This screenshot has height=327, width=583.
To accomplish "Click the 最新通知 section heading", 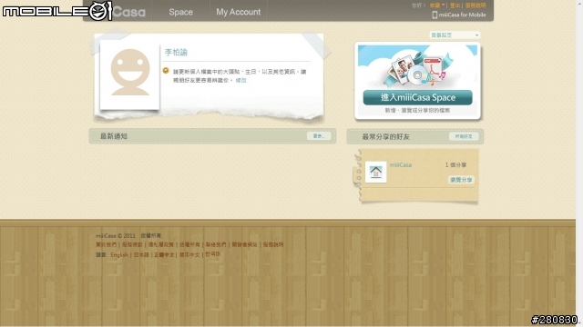I will pyautogui.click(x=114, y=136).
